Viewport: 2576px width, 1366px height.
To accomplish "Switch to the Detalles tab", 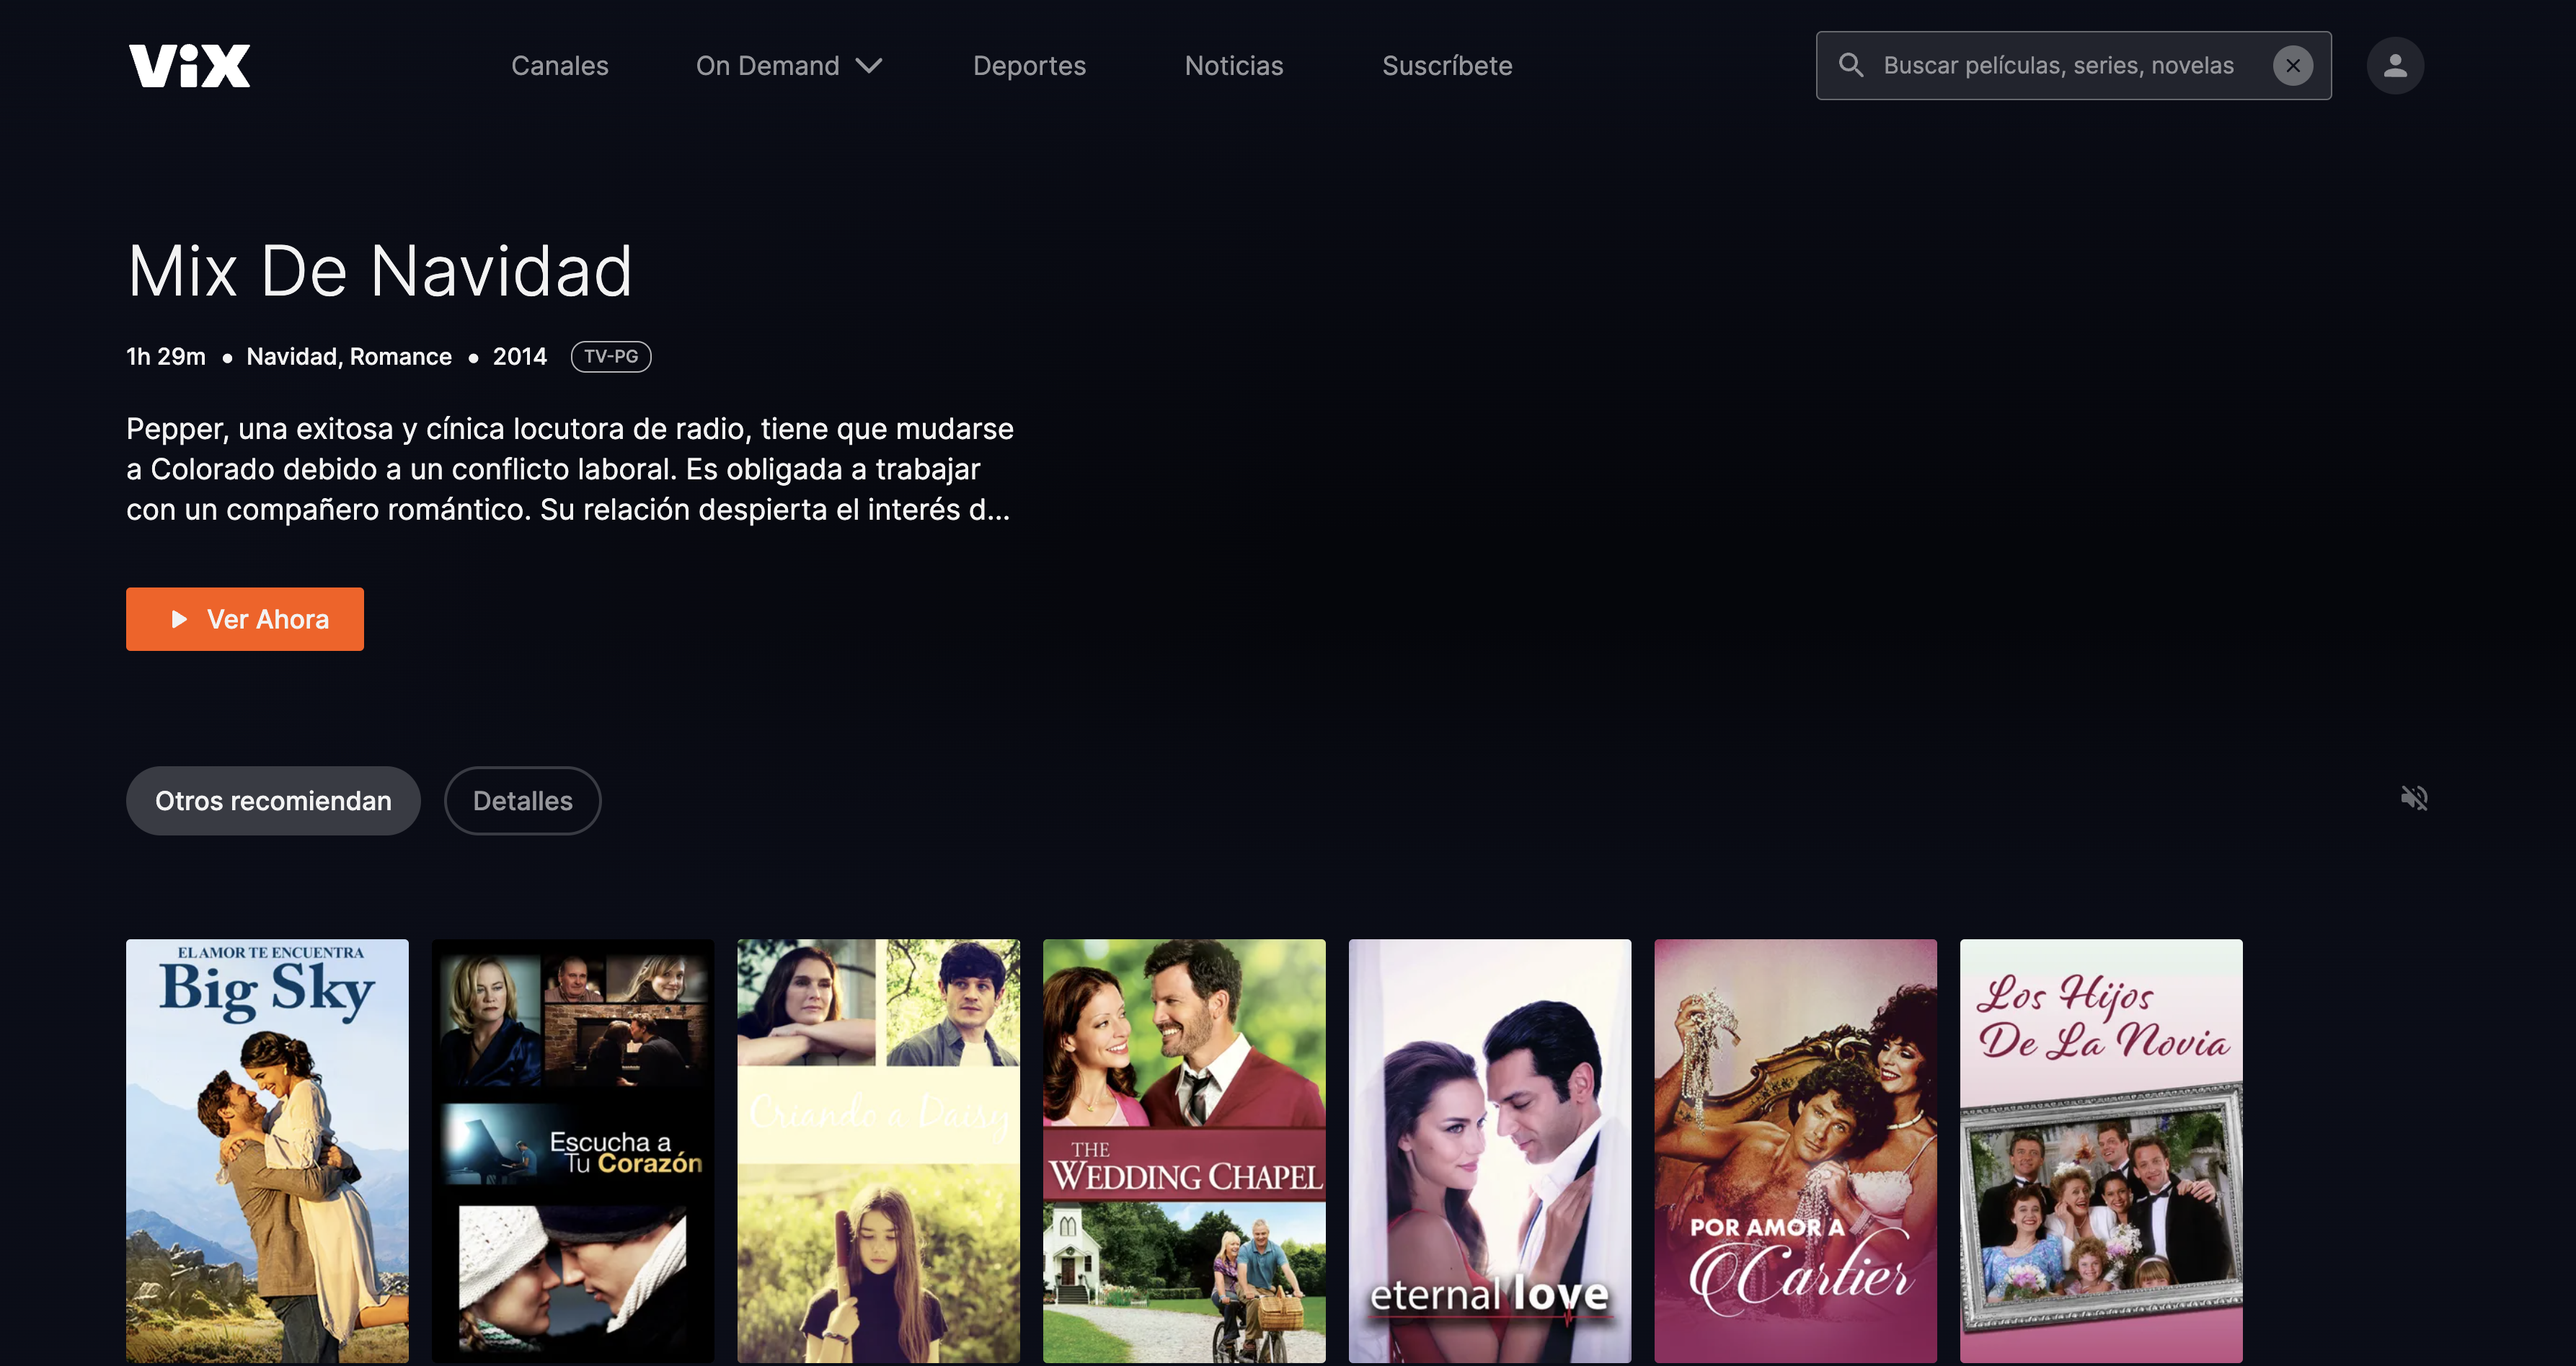I will (522, 801).
